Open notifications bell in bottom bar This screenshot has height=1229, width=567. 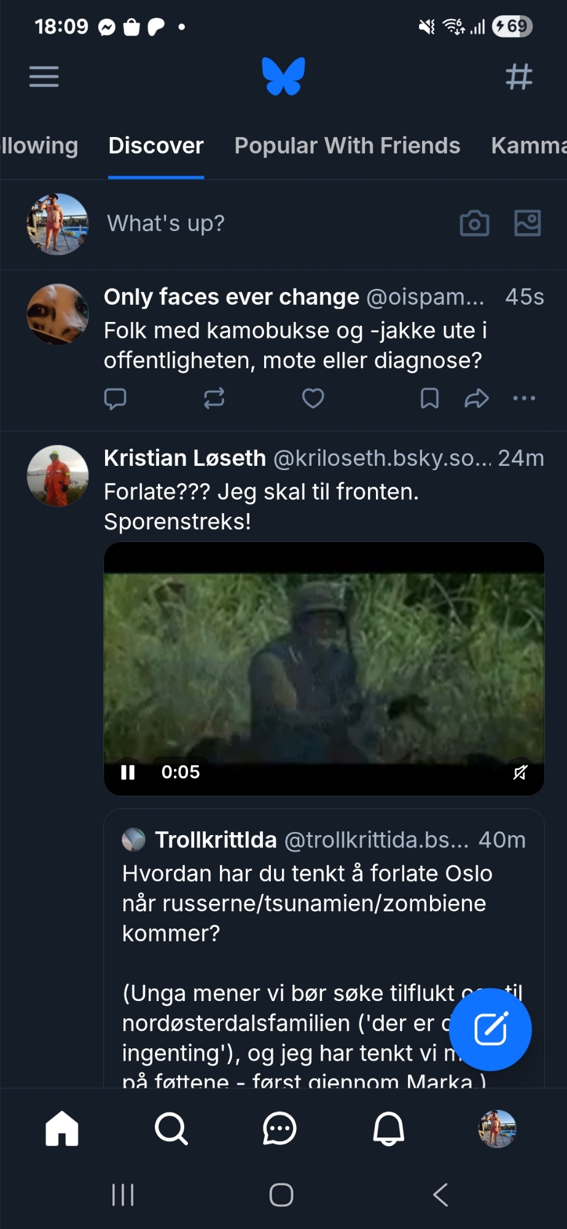(389, 1129)
